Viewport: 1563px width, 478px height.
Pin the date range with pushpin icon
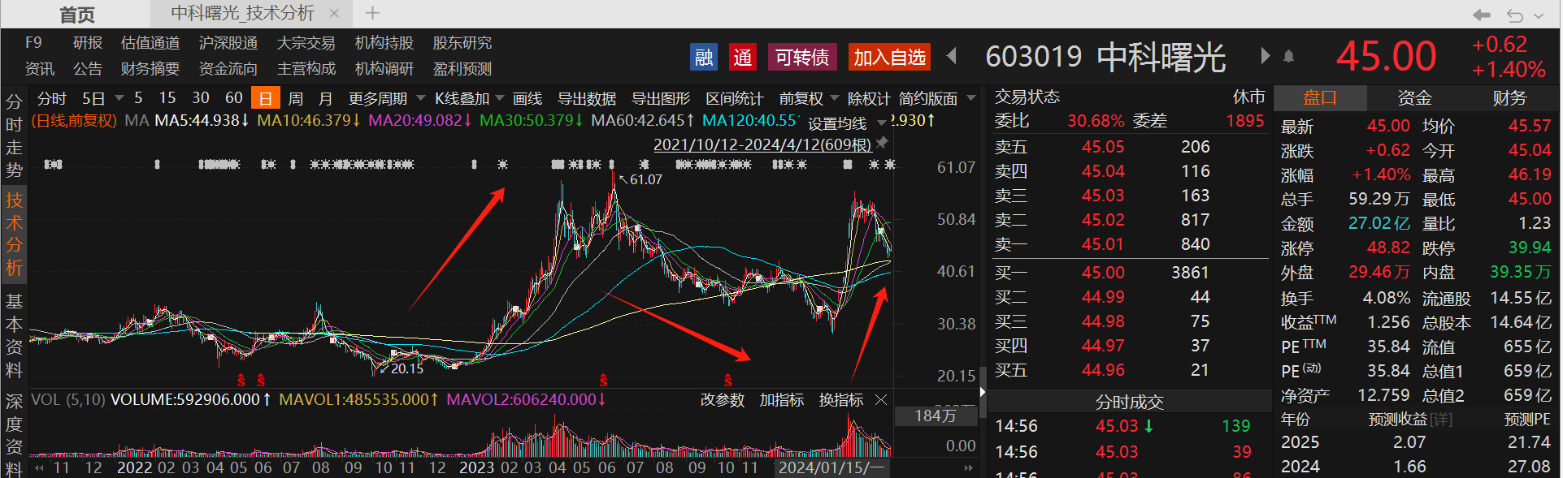[883, 142]
